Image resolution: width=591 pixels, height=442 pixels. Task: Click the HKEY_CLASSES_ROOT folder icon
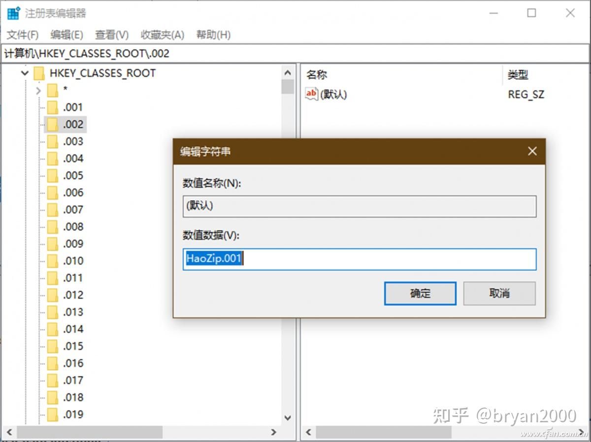point(39,73)
